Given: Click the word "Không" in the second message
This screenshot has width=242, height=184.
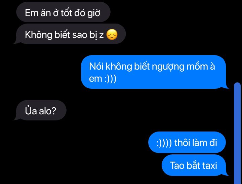Looking at the screenshot, I should (x=39, y=35).
